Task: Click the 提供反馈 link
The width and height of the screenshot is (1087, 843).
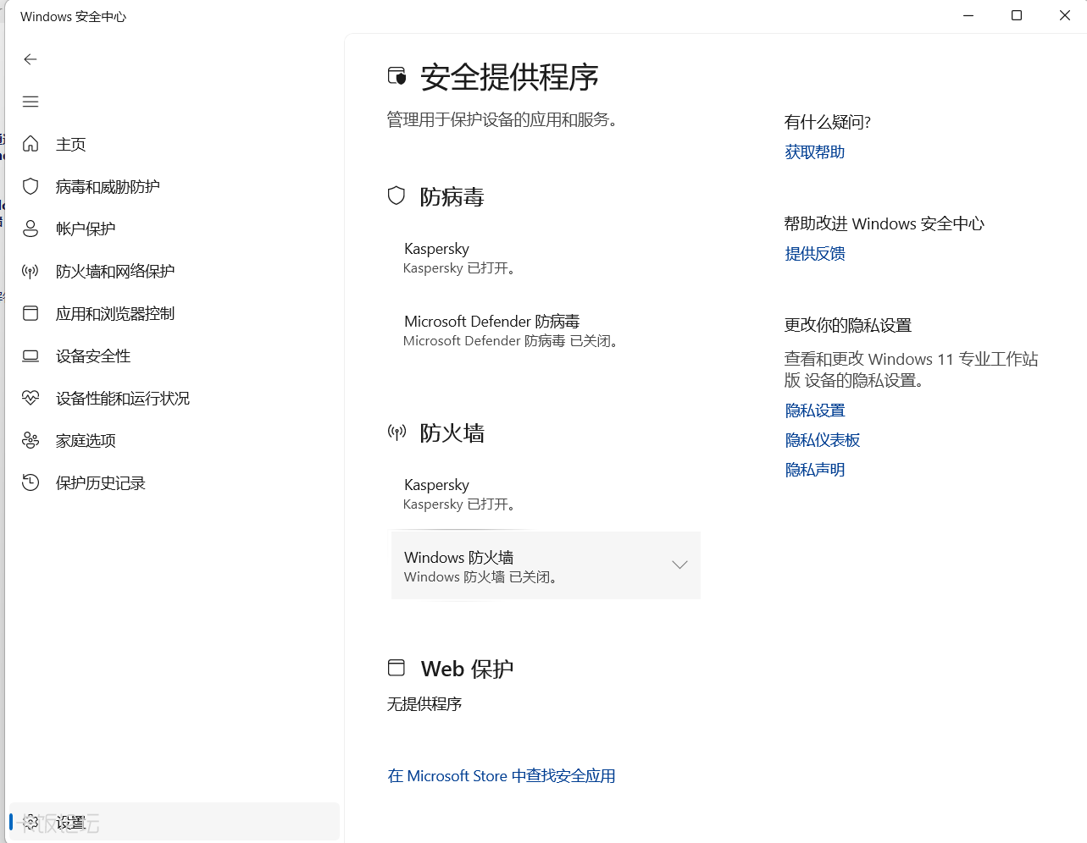Action: [x=815, y=254]
